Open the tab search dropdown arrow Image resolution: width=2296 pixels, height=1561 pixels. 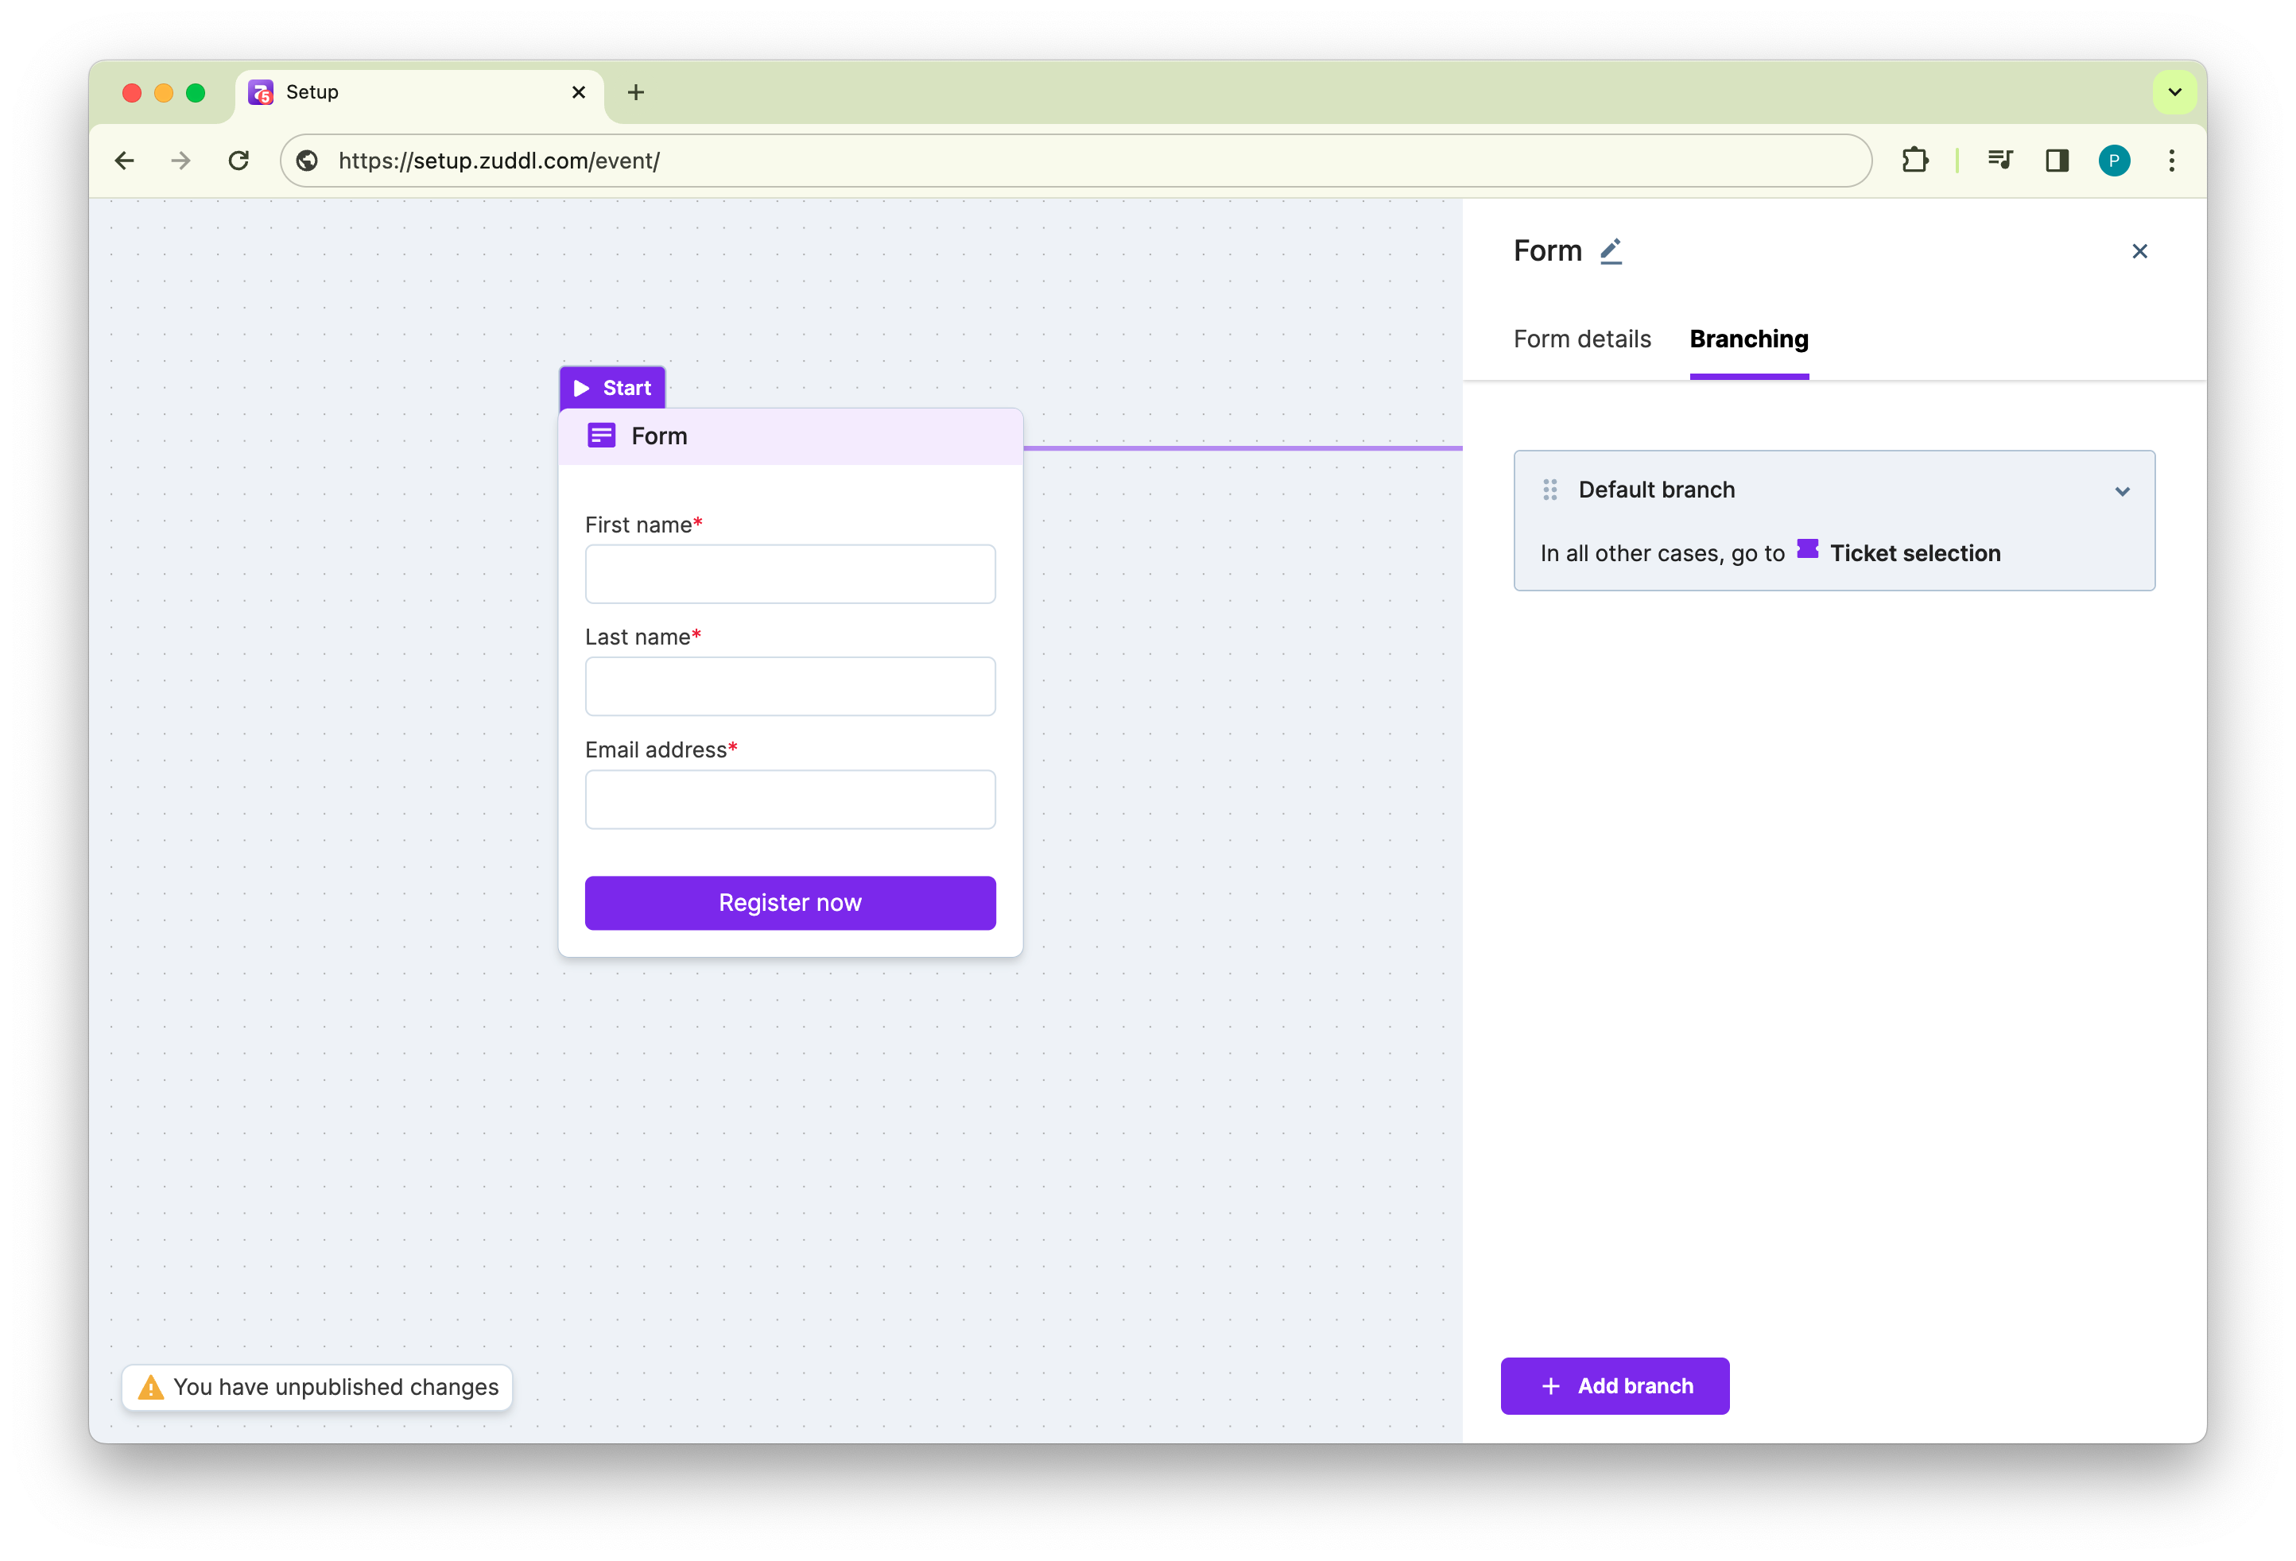point(2174,92)
